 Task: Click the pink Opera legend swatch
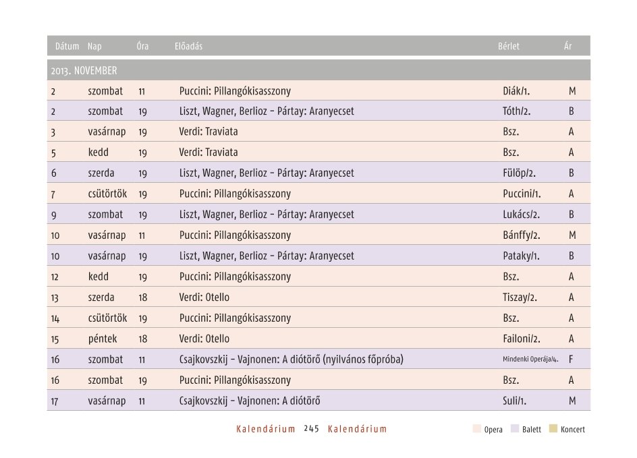coord(476,428)
